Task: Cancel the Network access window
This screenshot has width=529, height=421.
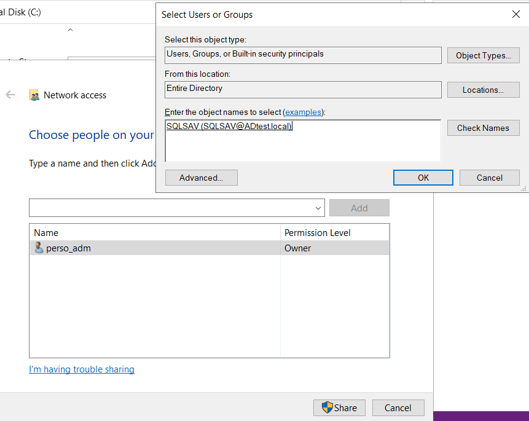Action: (x=398, y=408)
